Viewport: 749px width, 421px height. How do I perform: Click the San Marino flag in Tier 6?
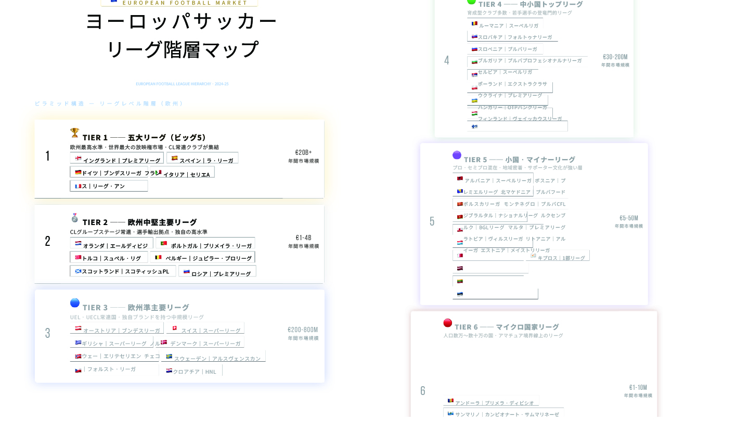tap(450, 414)
